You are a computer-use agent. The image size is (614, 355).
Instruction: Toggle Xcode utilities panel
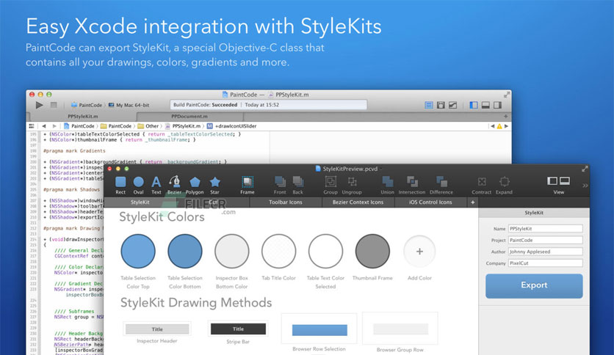point(498,105)
